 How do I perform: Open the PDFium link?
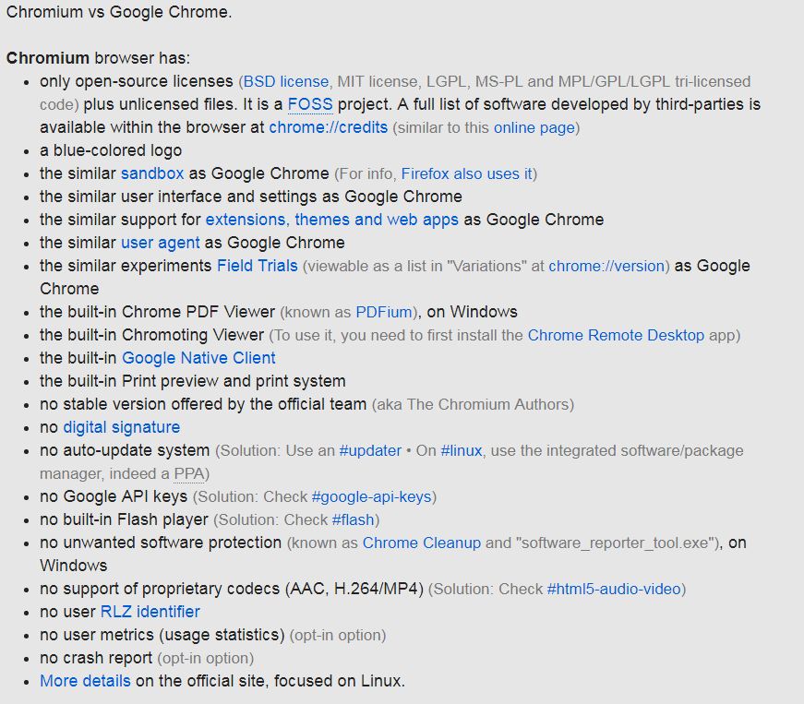coord(386,312)
